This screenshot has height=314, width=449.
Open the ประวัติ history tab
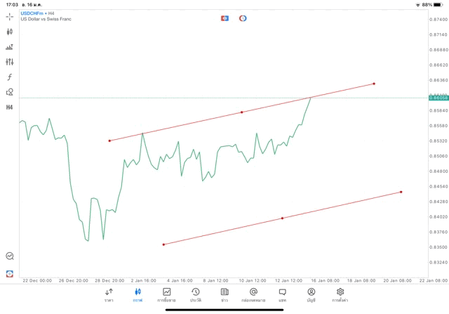point(196,295)
